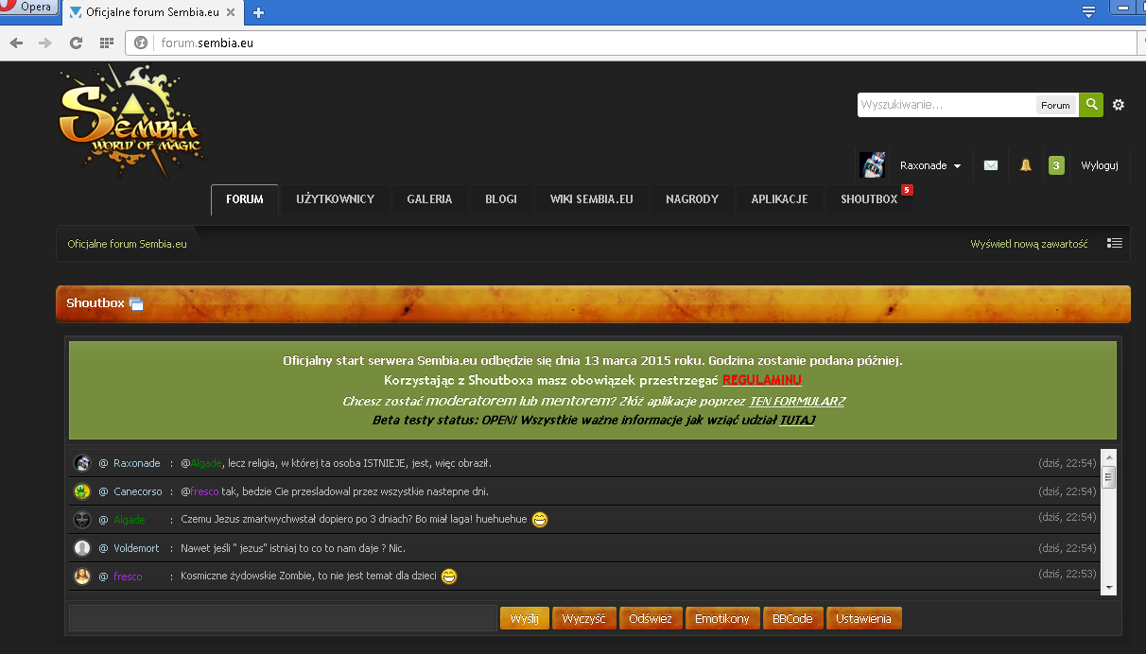
Task: Open the tab menu icon in title bar
Action: click(1088, 11)
